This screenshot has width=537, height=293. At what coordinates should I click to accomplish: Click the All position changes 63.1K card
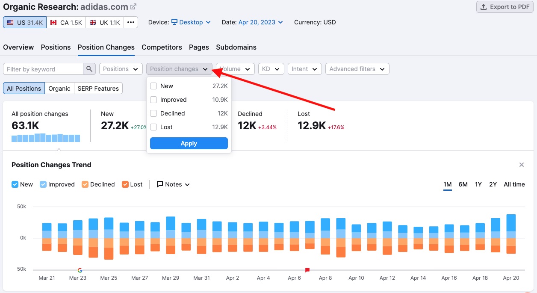click(46, 126)
